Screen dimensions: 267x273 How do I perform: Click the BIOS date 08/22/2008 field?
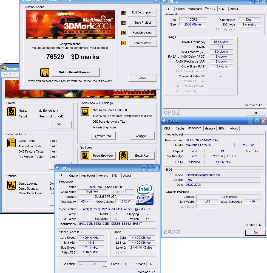223,185
